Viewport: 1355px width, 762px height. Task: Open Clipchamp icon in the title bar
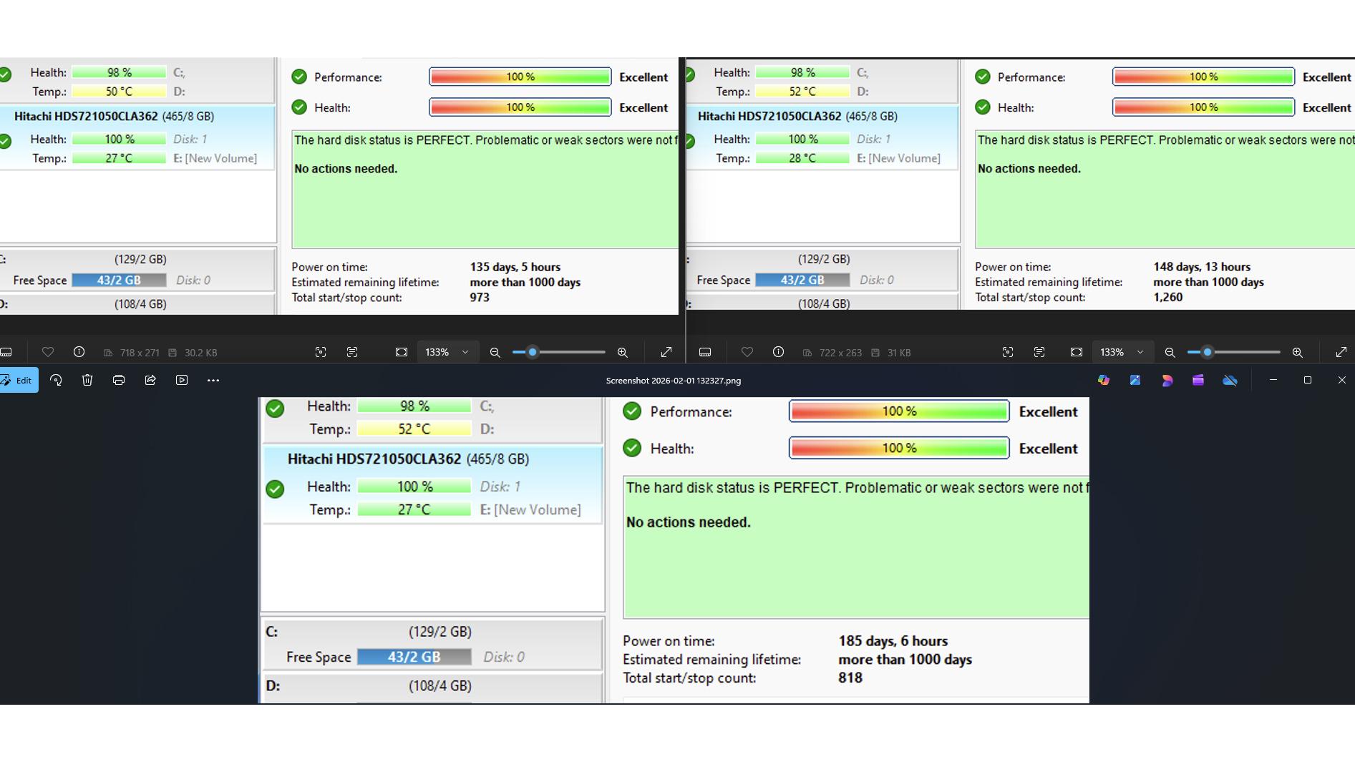(x=1198, y=381)
